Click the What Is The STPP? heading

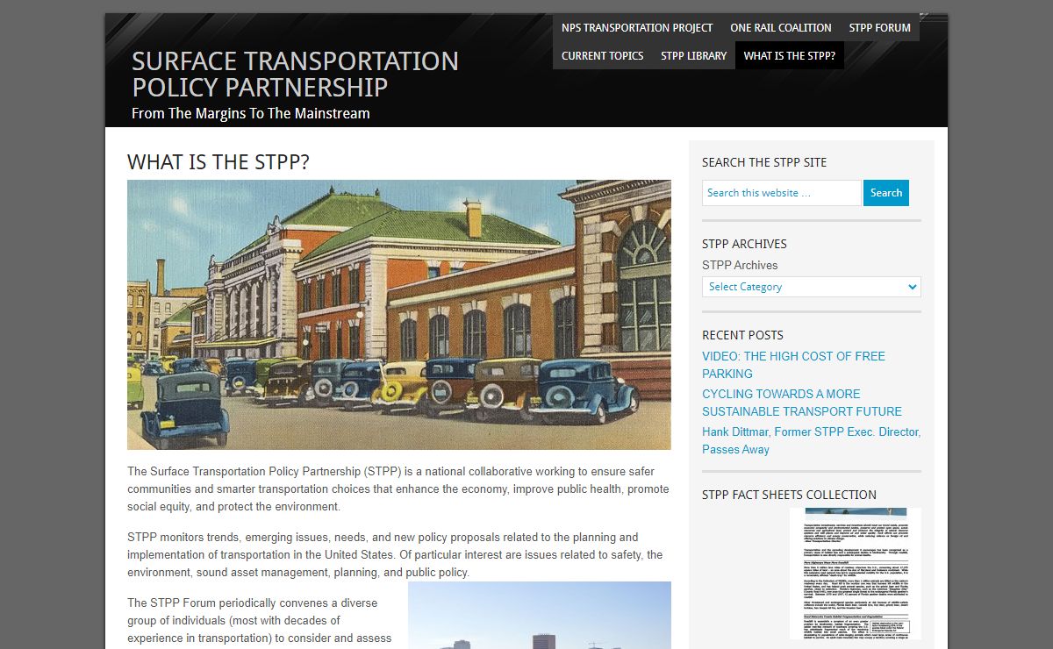pyautogui.click(x=218, y=162)
